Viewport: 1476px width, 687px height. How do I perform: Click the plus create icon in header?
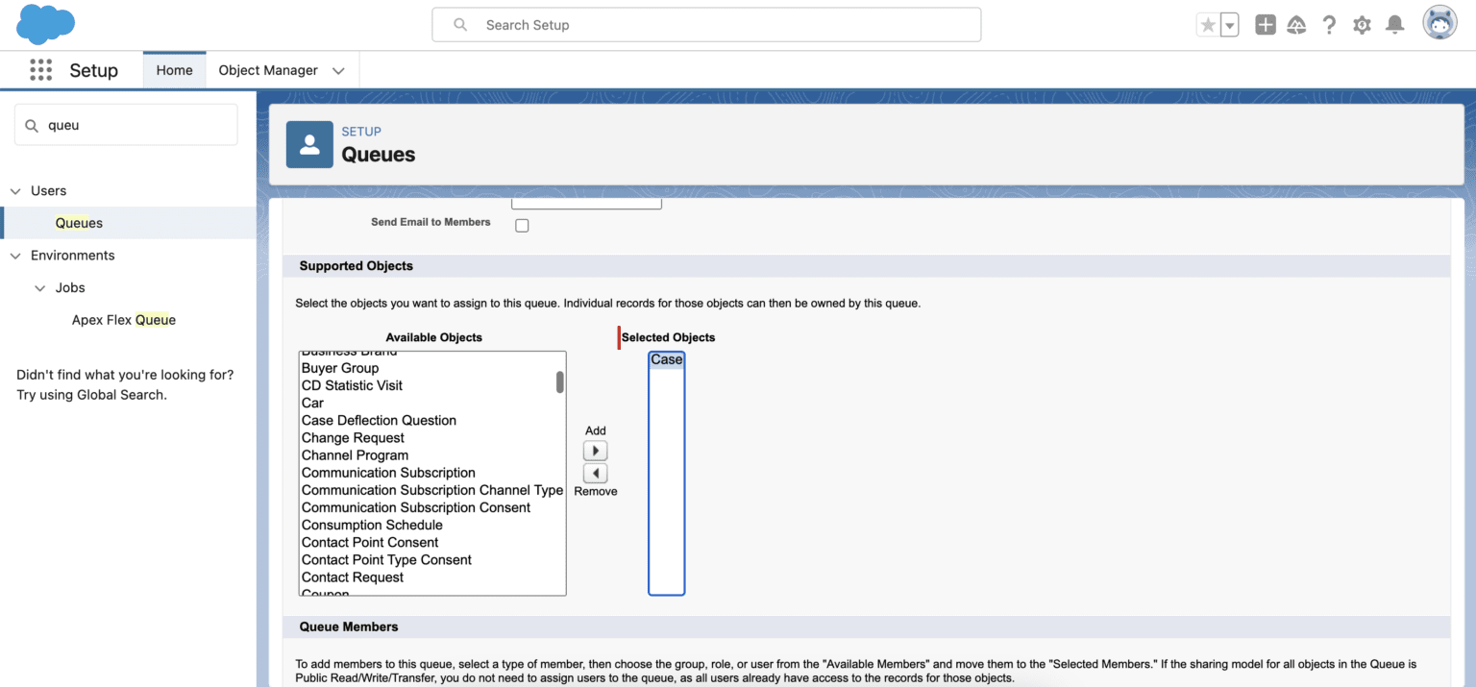pyautogui.click(x=1265, y=24)
